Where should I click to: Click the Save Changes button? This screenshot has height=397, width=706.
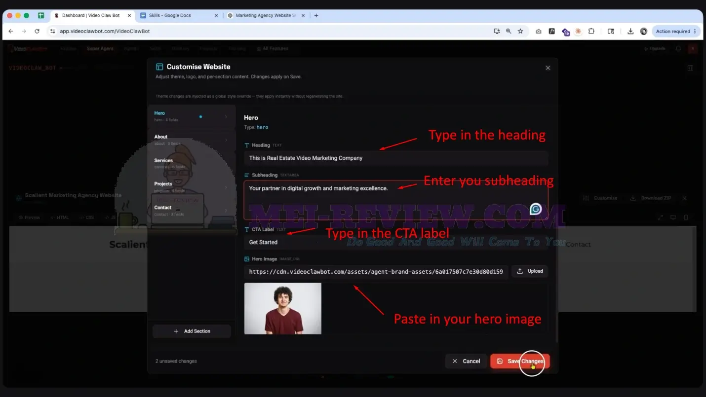click(x=520, y=361)
